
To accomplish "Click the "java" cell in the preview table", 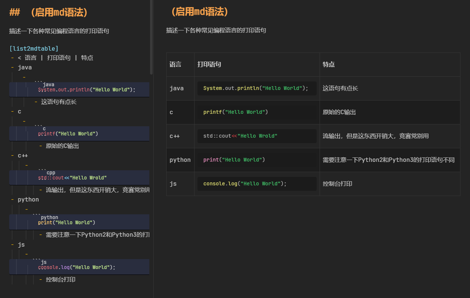I will (180, 88).
